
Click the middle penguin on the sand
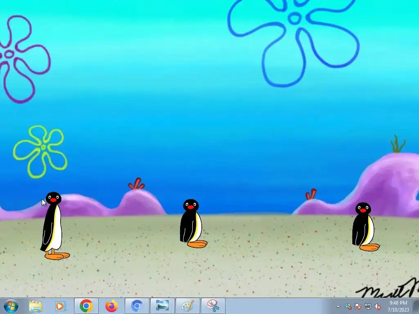point(193,224)
